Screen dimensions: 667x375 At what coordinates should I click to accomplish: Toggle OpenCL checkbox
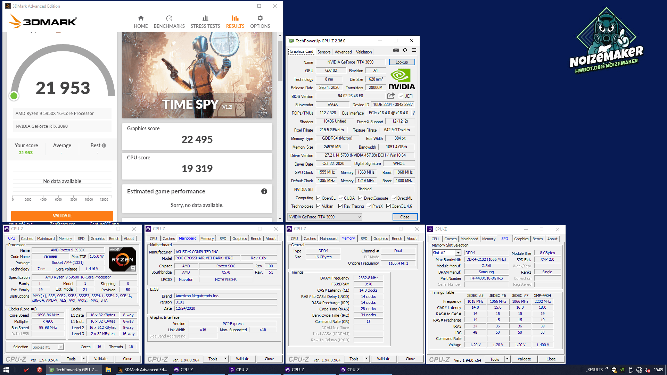319,198
